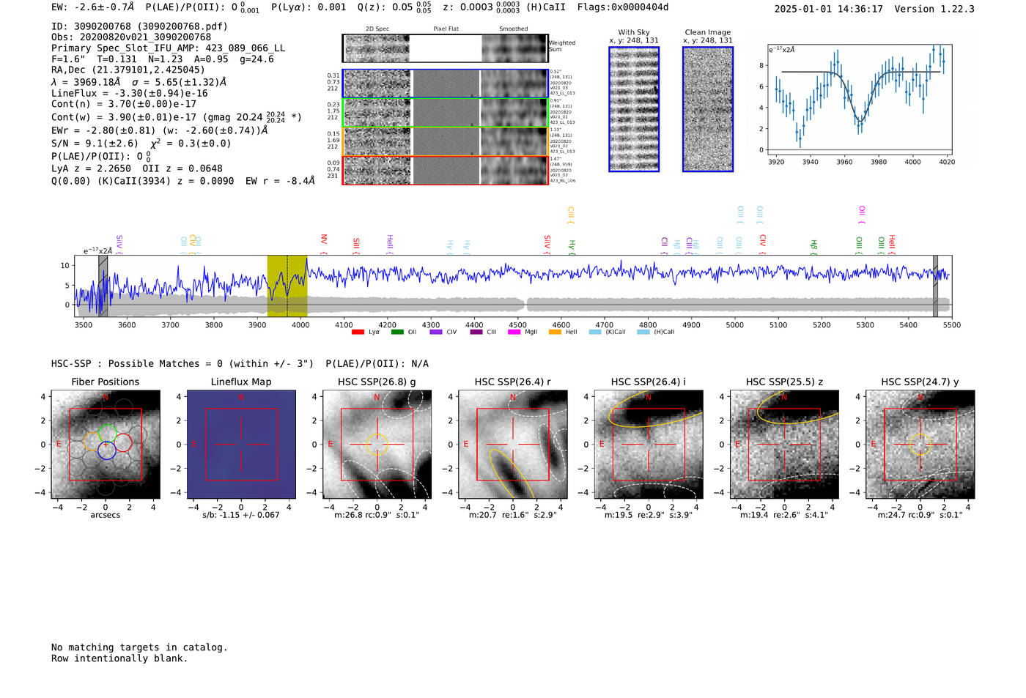Click the m:20.7 re:1.6" caption
The height and width of the screenshot is (698, 1026).
tap(513, 515)
